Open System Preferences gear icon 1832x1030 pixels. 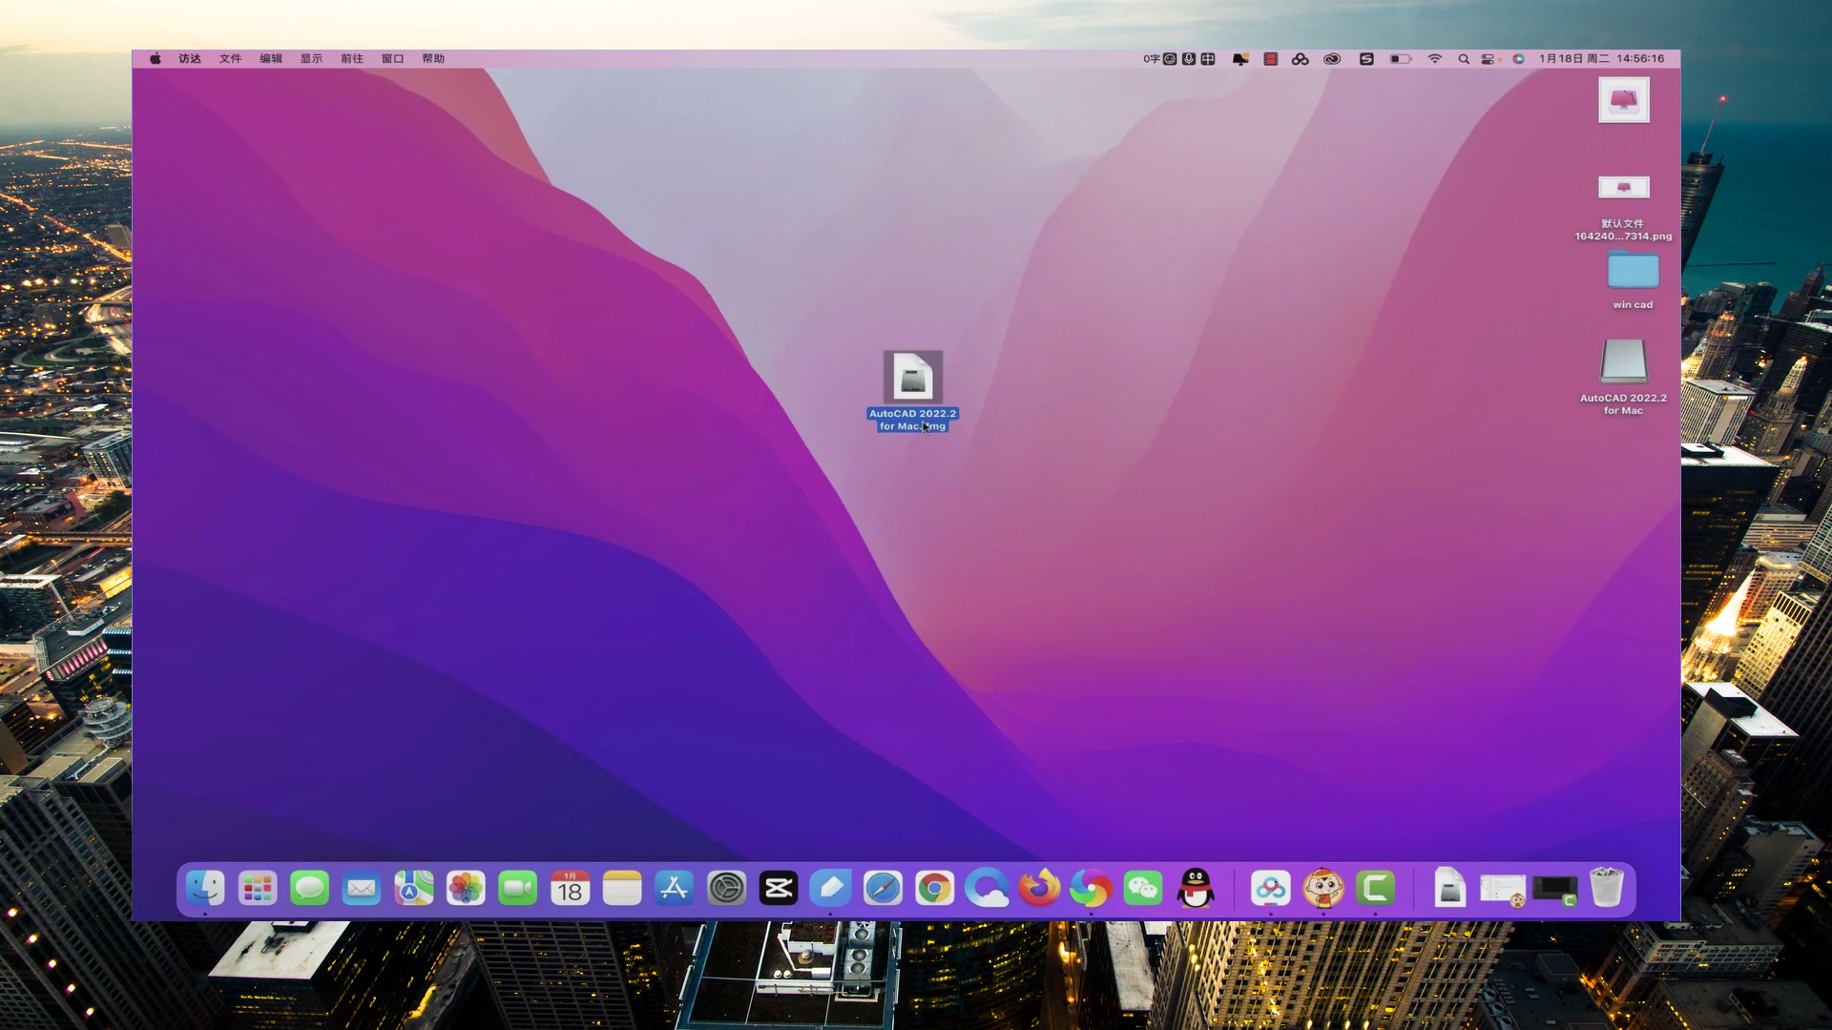pyautogui.click(x=726, y=888)
